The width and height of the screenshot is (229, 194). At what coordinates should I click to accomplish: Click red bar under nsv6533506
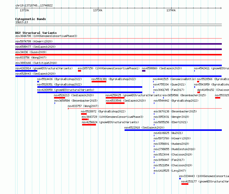tap(115, 103)
